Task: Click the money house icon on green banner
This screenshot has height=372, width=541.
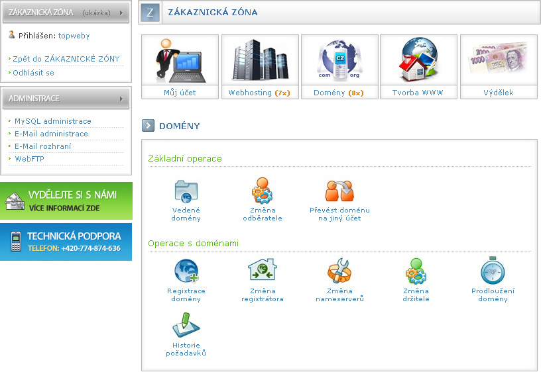Action: 15,201
